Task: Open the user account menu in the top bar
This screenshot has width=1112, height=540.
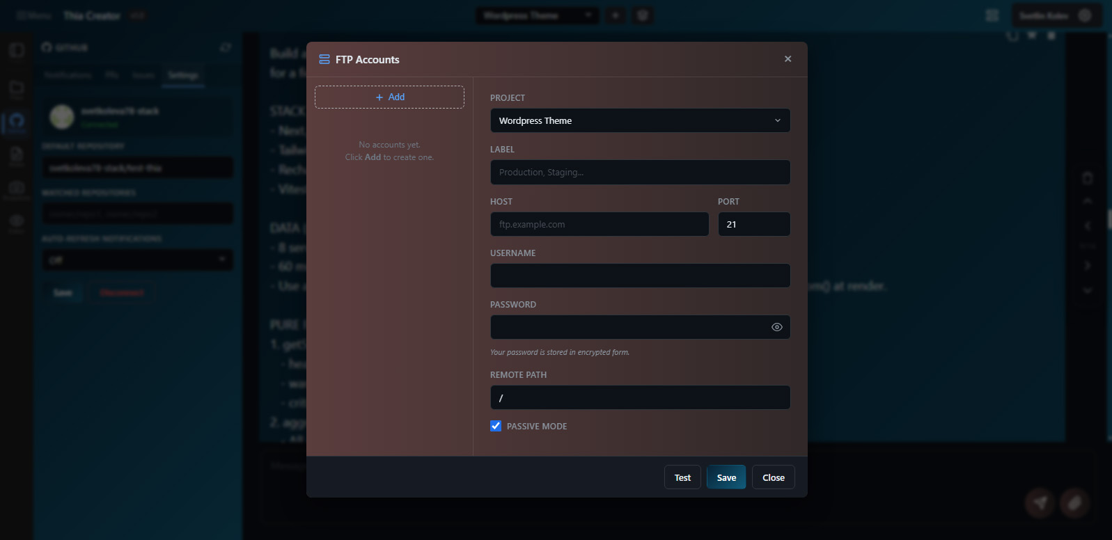Action: coord(1056,15)
